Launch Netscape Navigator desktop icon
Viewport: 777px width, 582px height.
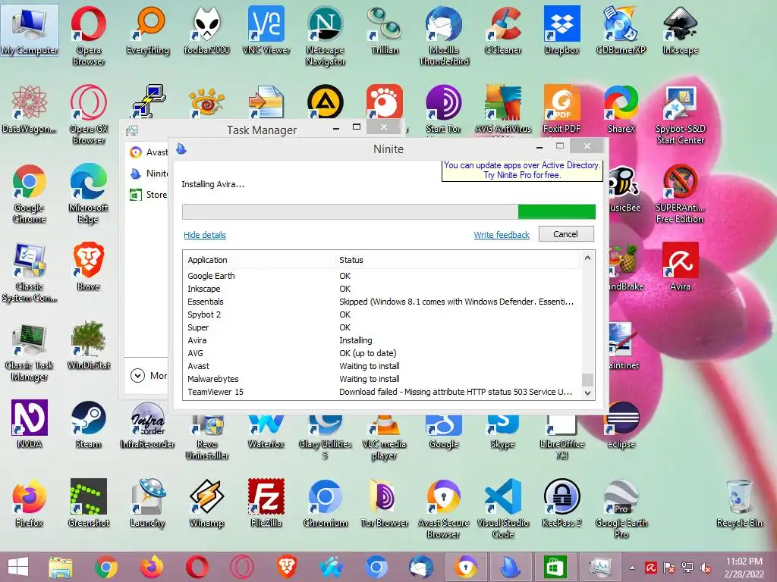tap(325, 35)
